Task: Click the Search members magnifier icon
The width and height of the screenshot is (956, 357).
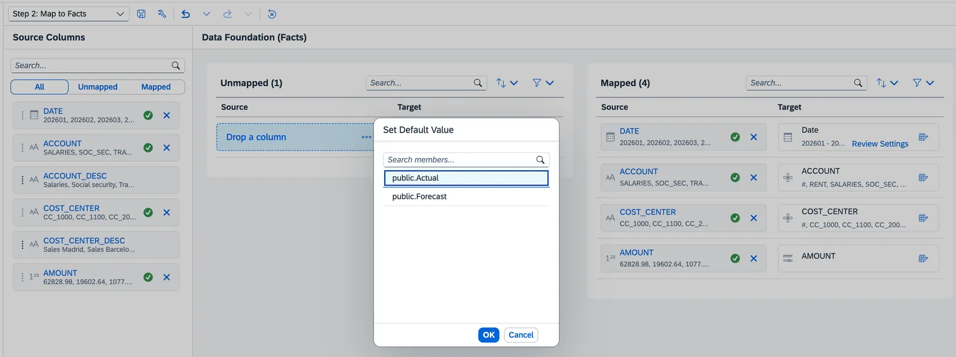Action: click(x=540, y=159)
